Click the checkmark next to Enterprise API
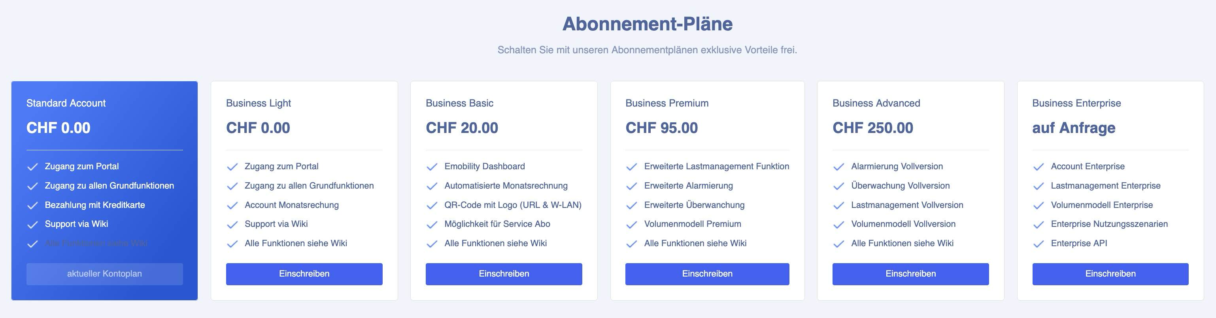Screen dimensions: 1216x318 pyautogui.click(x=1038, y=244)
